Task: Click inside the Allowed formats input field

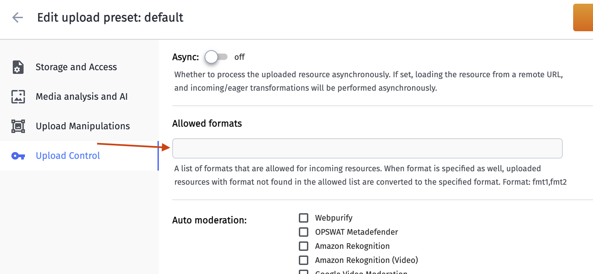Action: (367, 148)
